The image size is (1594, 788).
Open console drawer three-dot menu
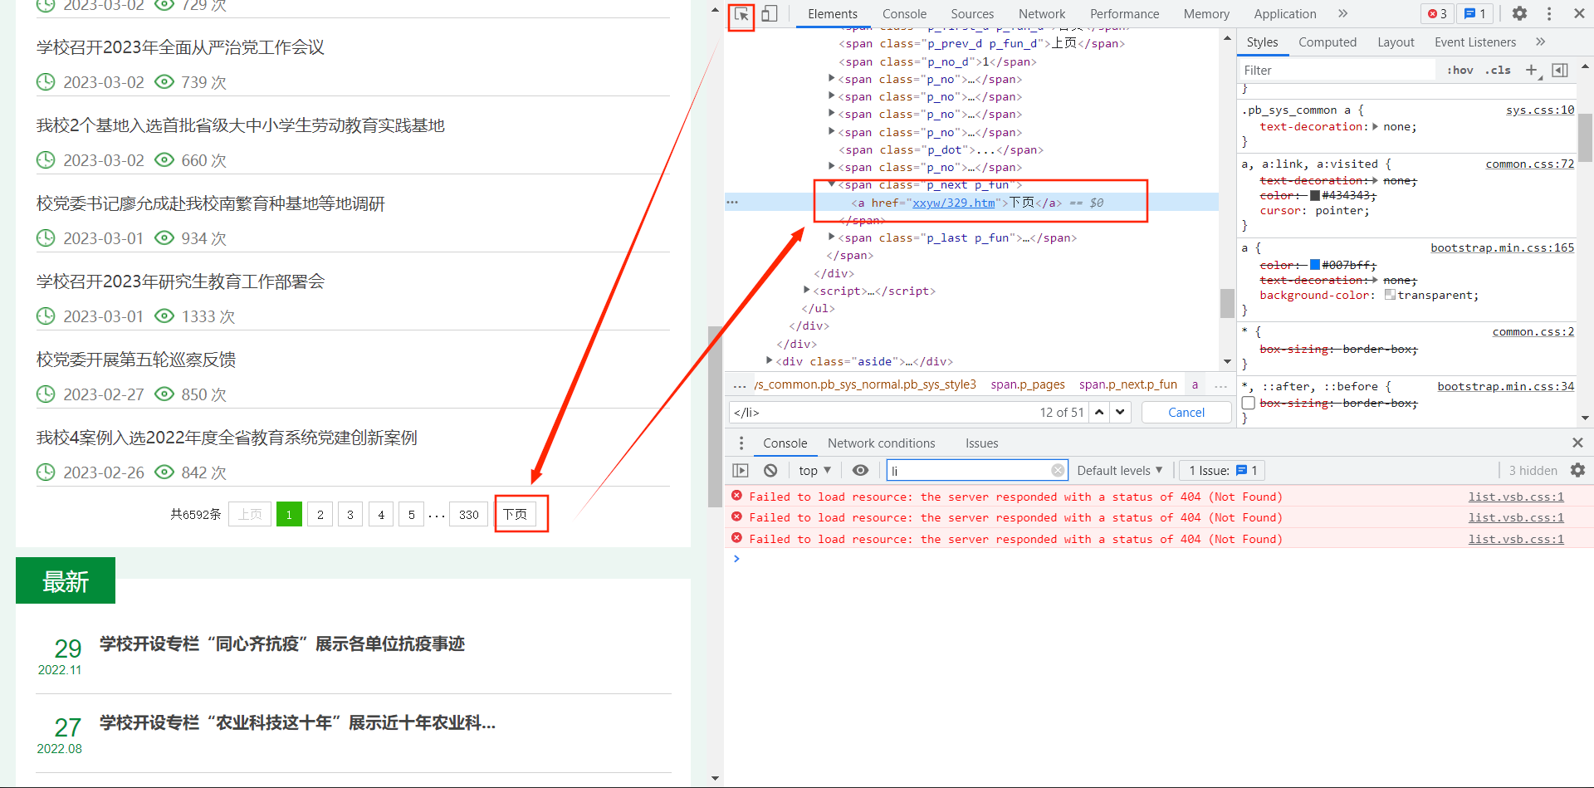741,443
